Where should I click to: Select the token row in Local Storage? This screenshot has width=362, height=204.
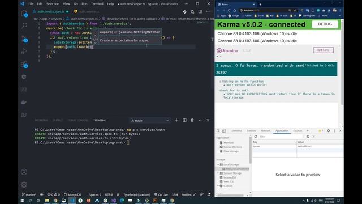click(x=298, y=146)
